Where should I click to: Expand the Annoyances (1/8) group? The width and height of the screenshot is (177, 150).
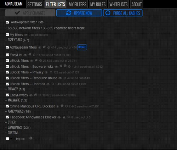[18, 111]
